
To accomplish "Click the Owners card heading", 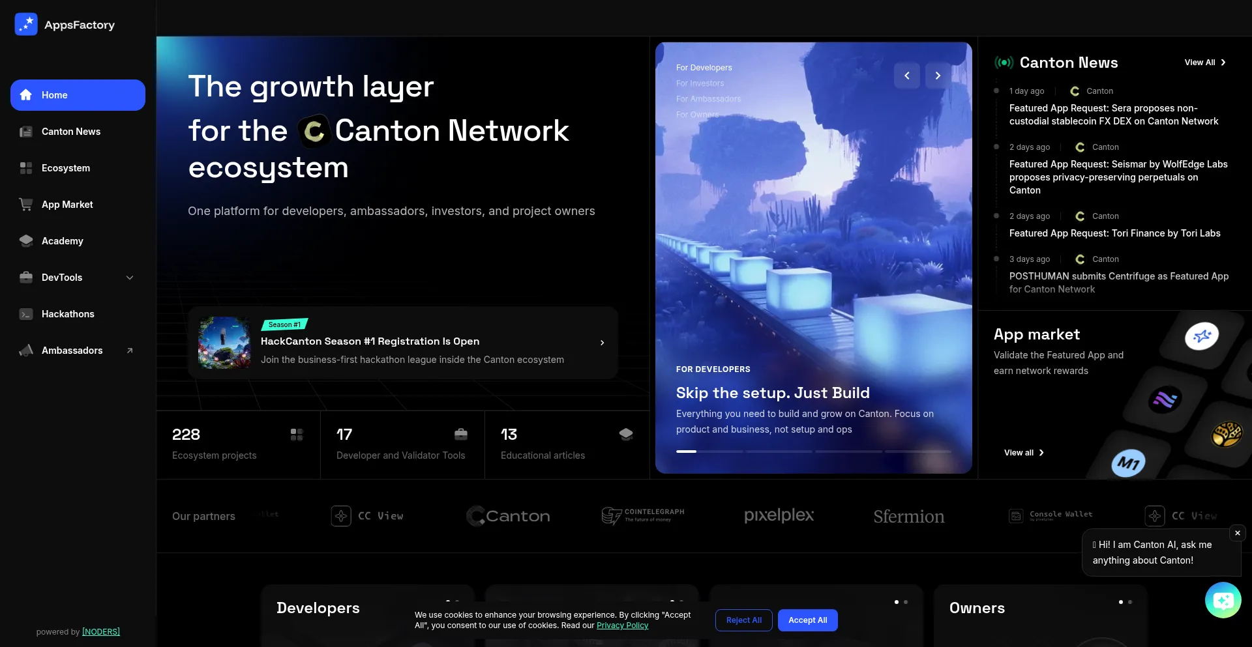I will coord(977,608).
